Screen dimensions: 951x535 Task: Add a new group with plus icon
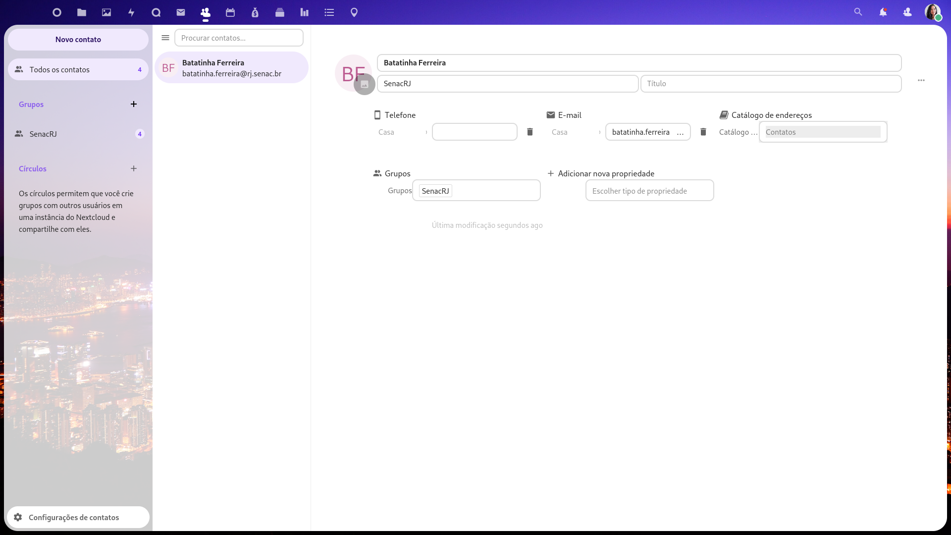[x=134, y=104]
